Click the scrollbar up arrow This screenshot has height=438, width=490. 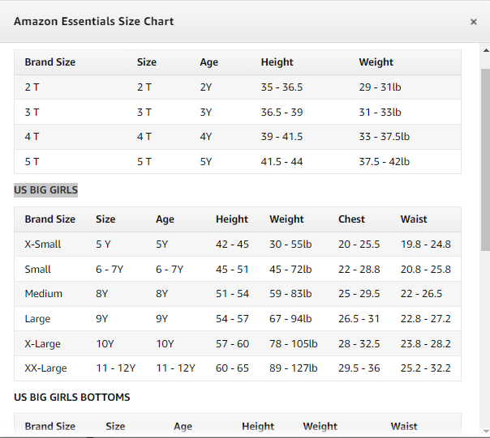[x=486, y=50]
